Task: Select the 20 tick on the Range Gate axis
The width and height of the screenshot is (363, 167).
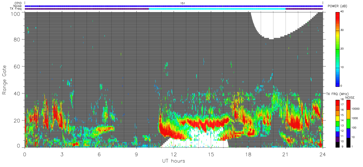Action: pyautogui.click(x=17, y=120)
